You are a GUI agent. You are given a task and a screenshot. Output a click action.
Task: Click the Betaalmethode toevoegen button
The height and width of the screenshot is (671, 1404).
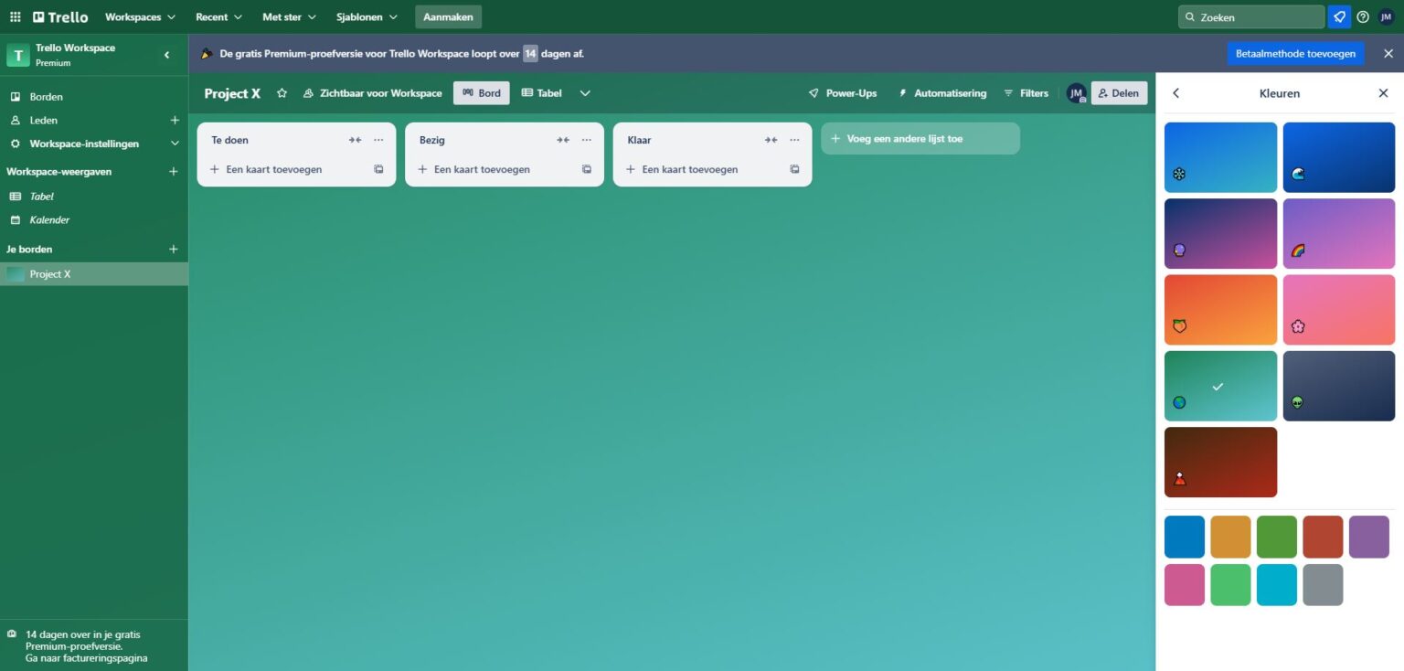click(1294, 53)
